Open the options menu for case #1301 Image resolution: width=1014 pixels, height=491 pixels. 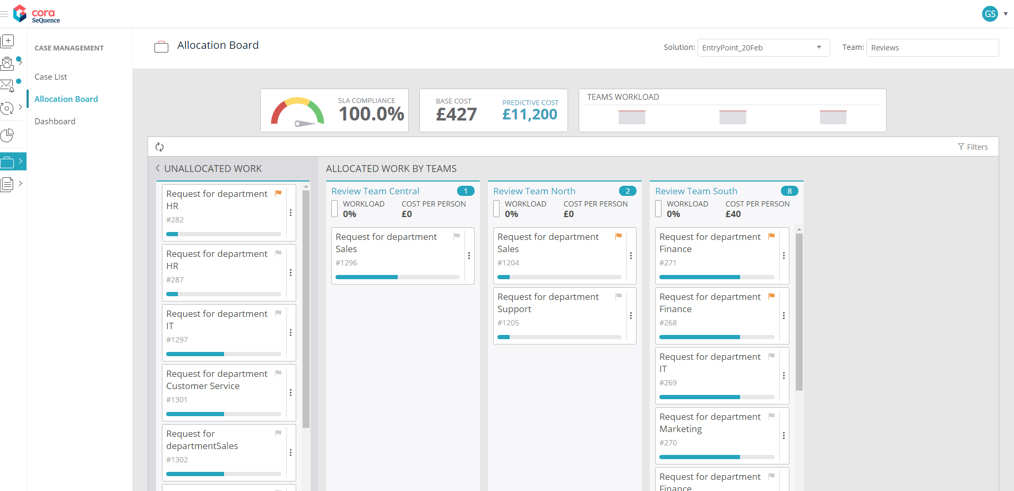pyautogui.click(x=290, y=392)
